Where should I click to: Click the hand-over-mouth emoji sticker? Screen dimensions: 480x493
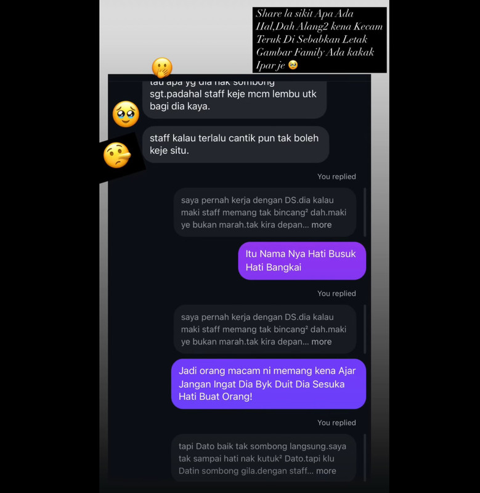(x=162, y=67)
